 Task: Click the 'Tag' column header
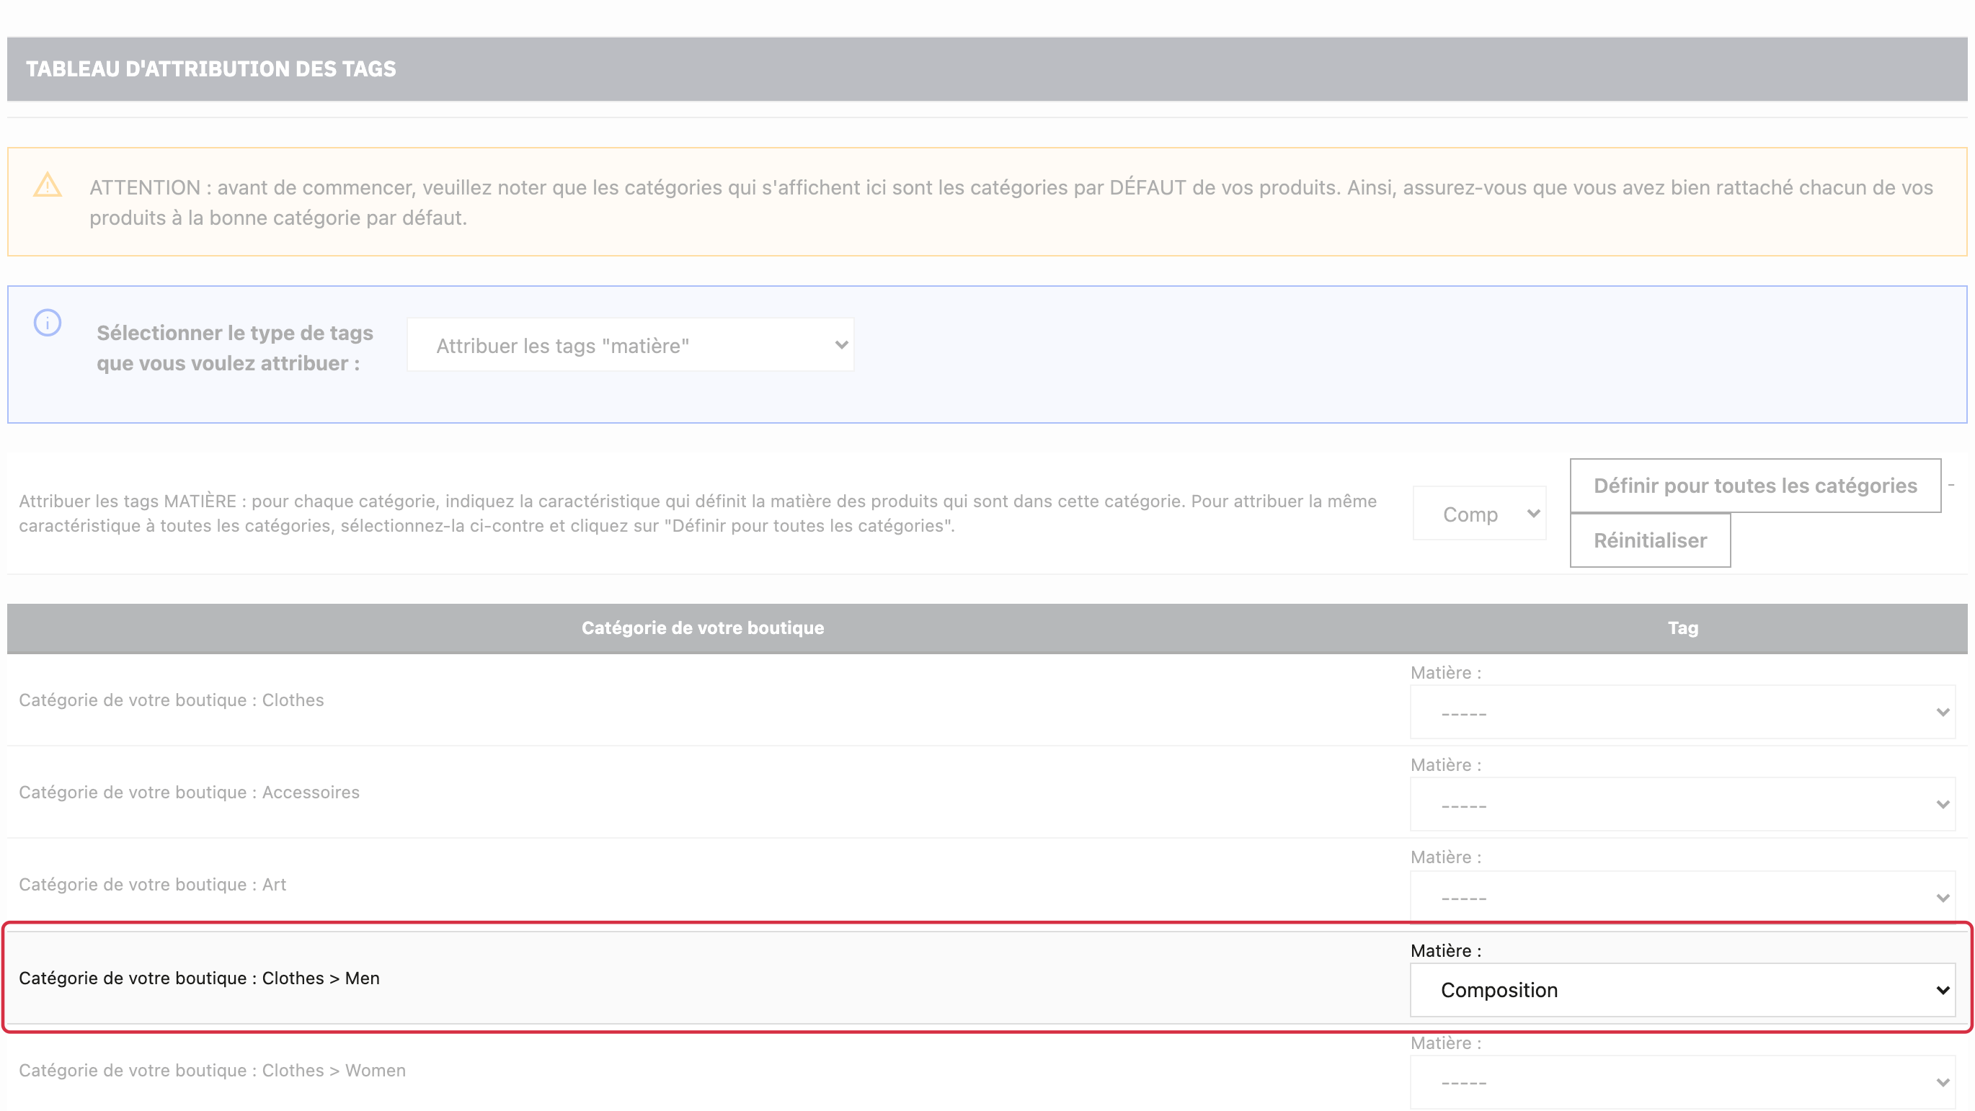[1683, 628]
